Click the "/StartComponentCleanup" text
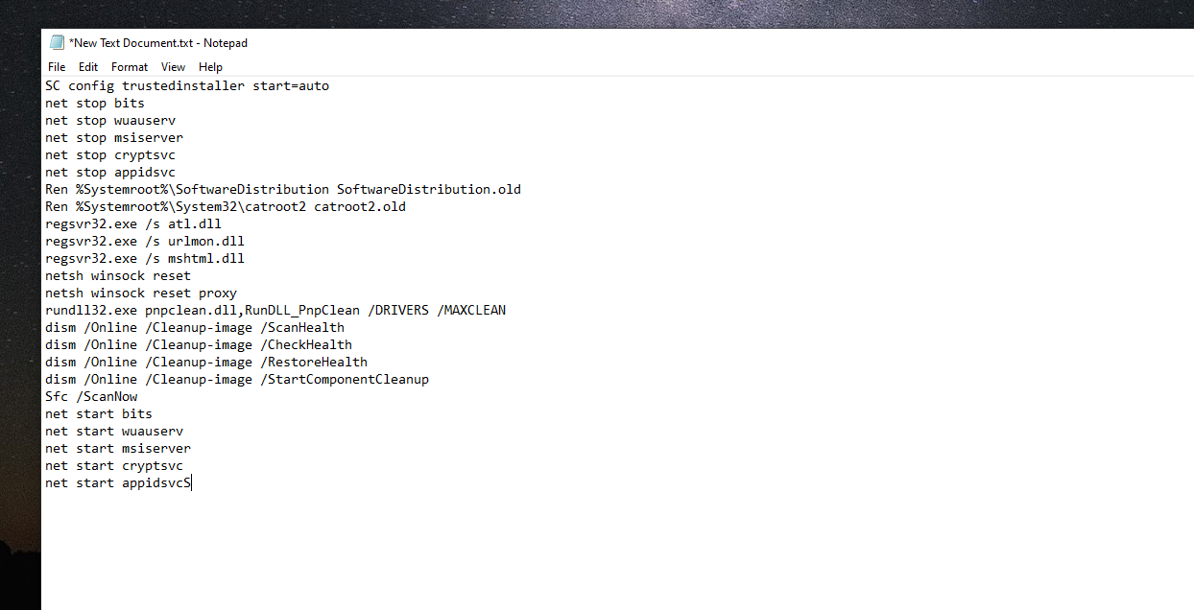1194x610 pixels. point(344,380)
